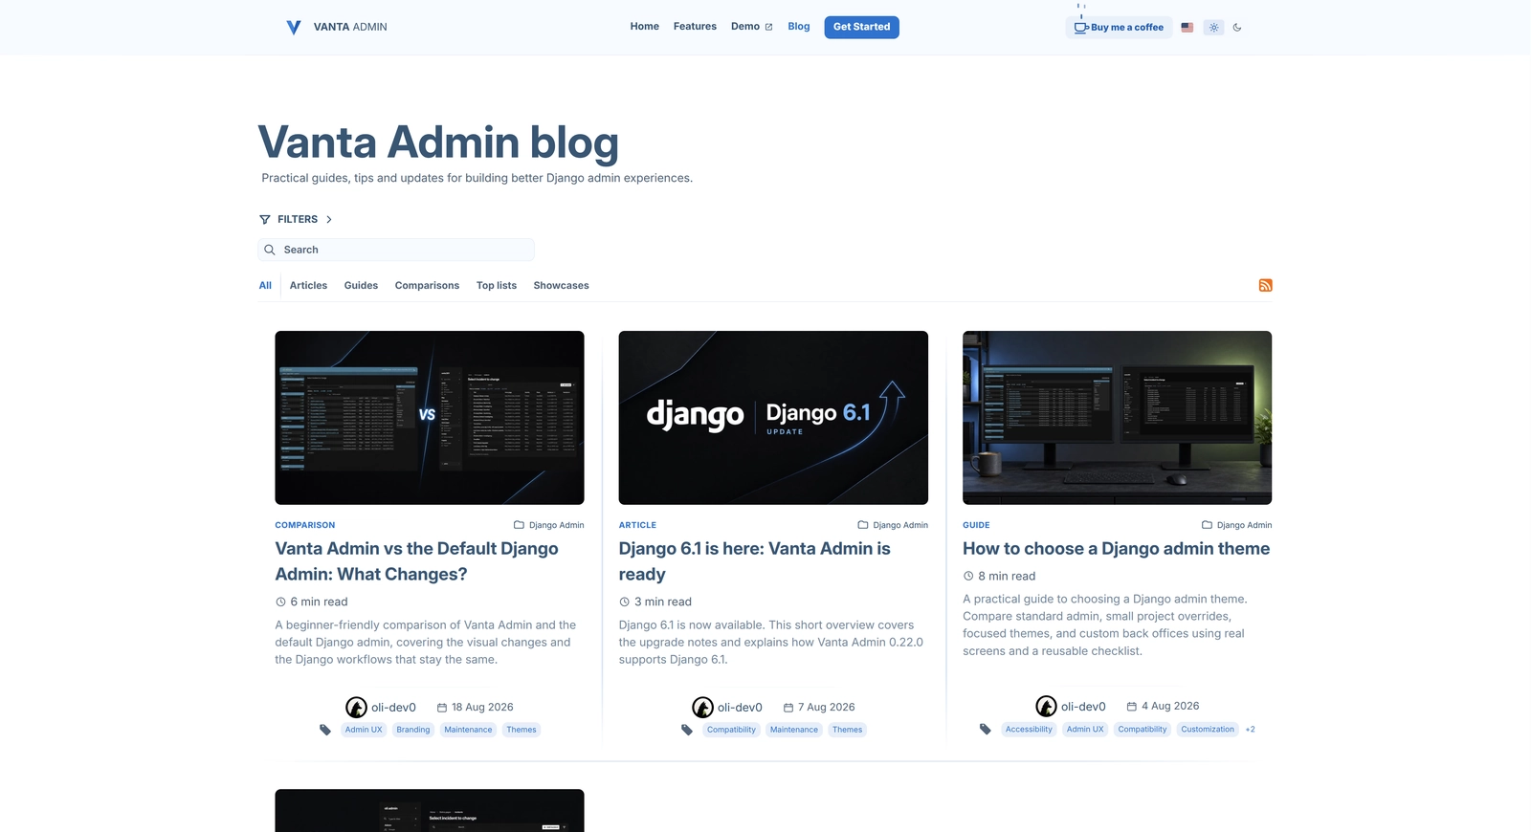Focus the Search input field
The image size is (1531, 832).
tap(396, 250)
